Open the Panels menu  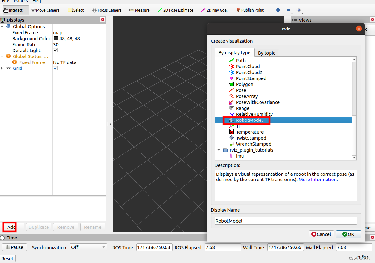pos(20,1)
